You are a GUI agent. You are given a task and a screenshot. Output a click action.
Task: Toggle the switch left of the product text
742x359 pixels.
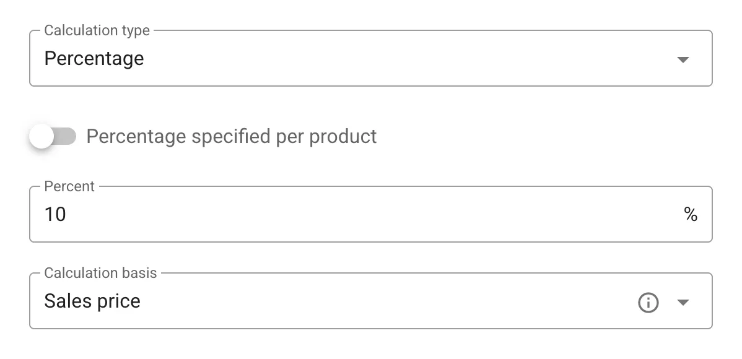tap(53, 136)
